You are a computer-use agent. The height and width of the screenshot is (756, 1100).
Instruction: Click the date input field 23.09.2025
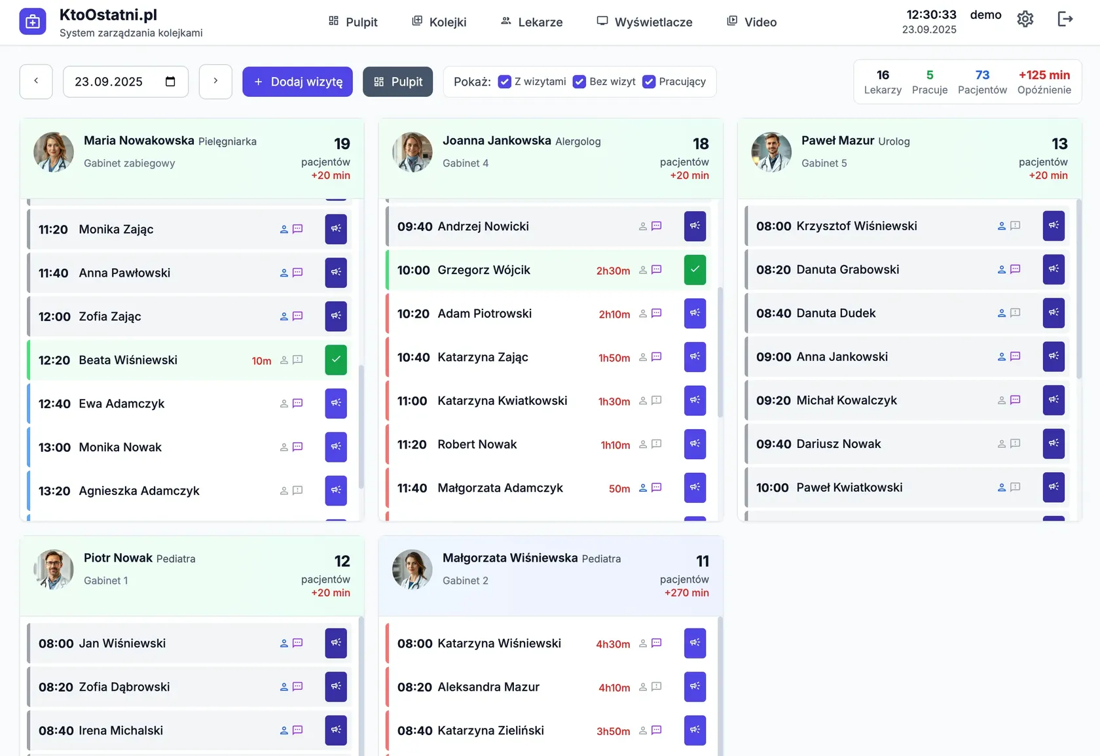[126, 82]
